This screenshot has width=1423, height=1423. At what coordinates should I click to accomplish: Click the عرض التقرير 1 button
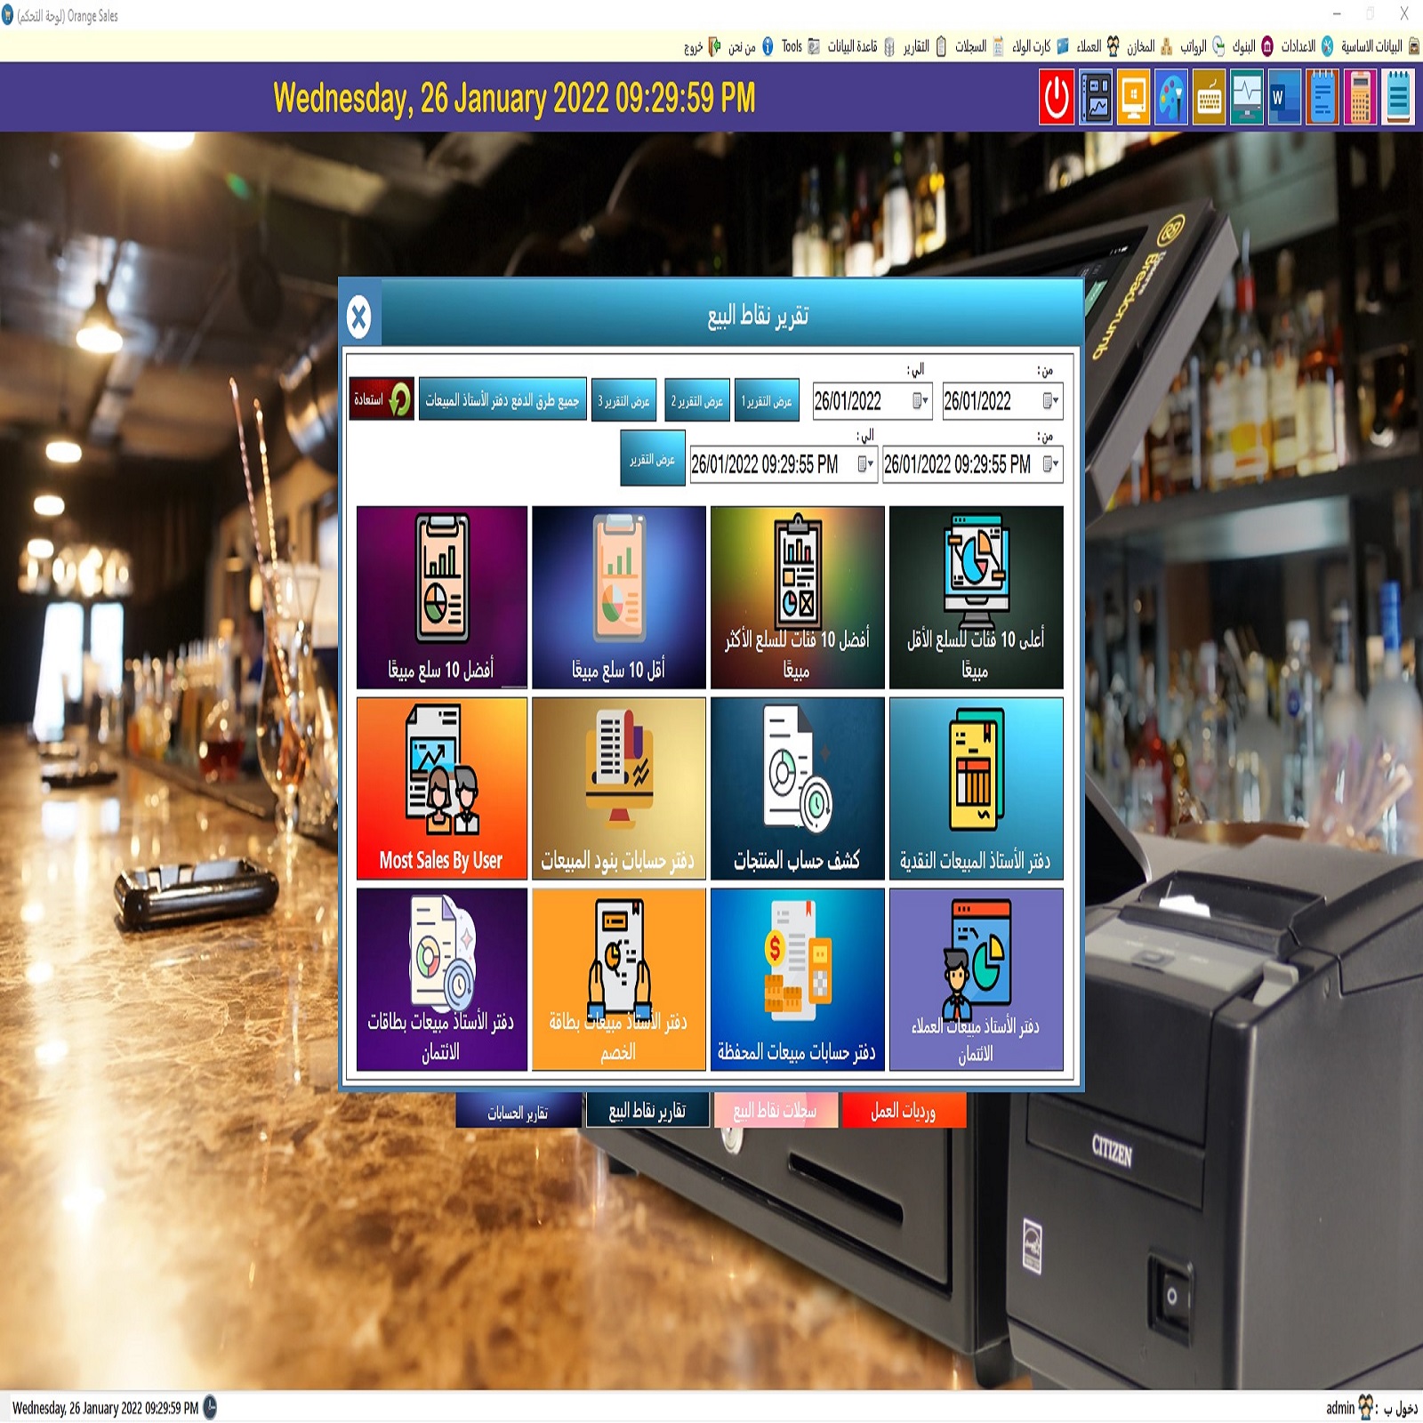(x=767, y=401)
